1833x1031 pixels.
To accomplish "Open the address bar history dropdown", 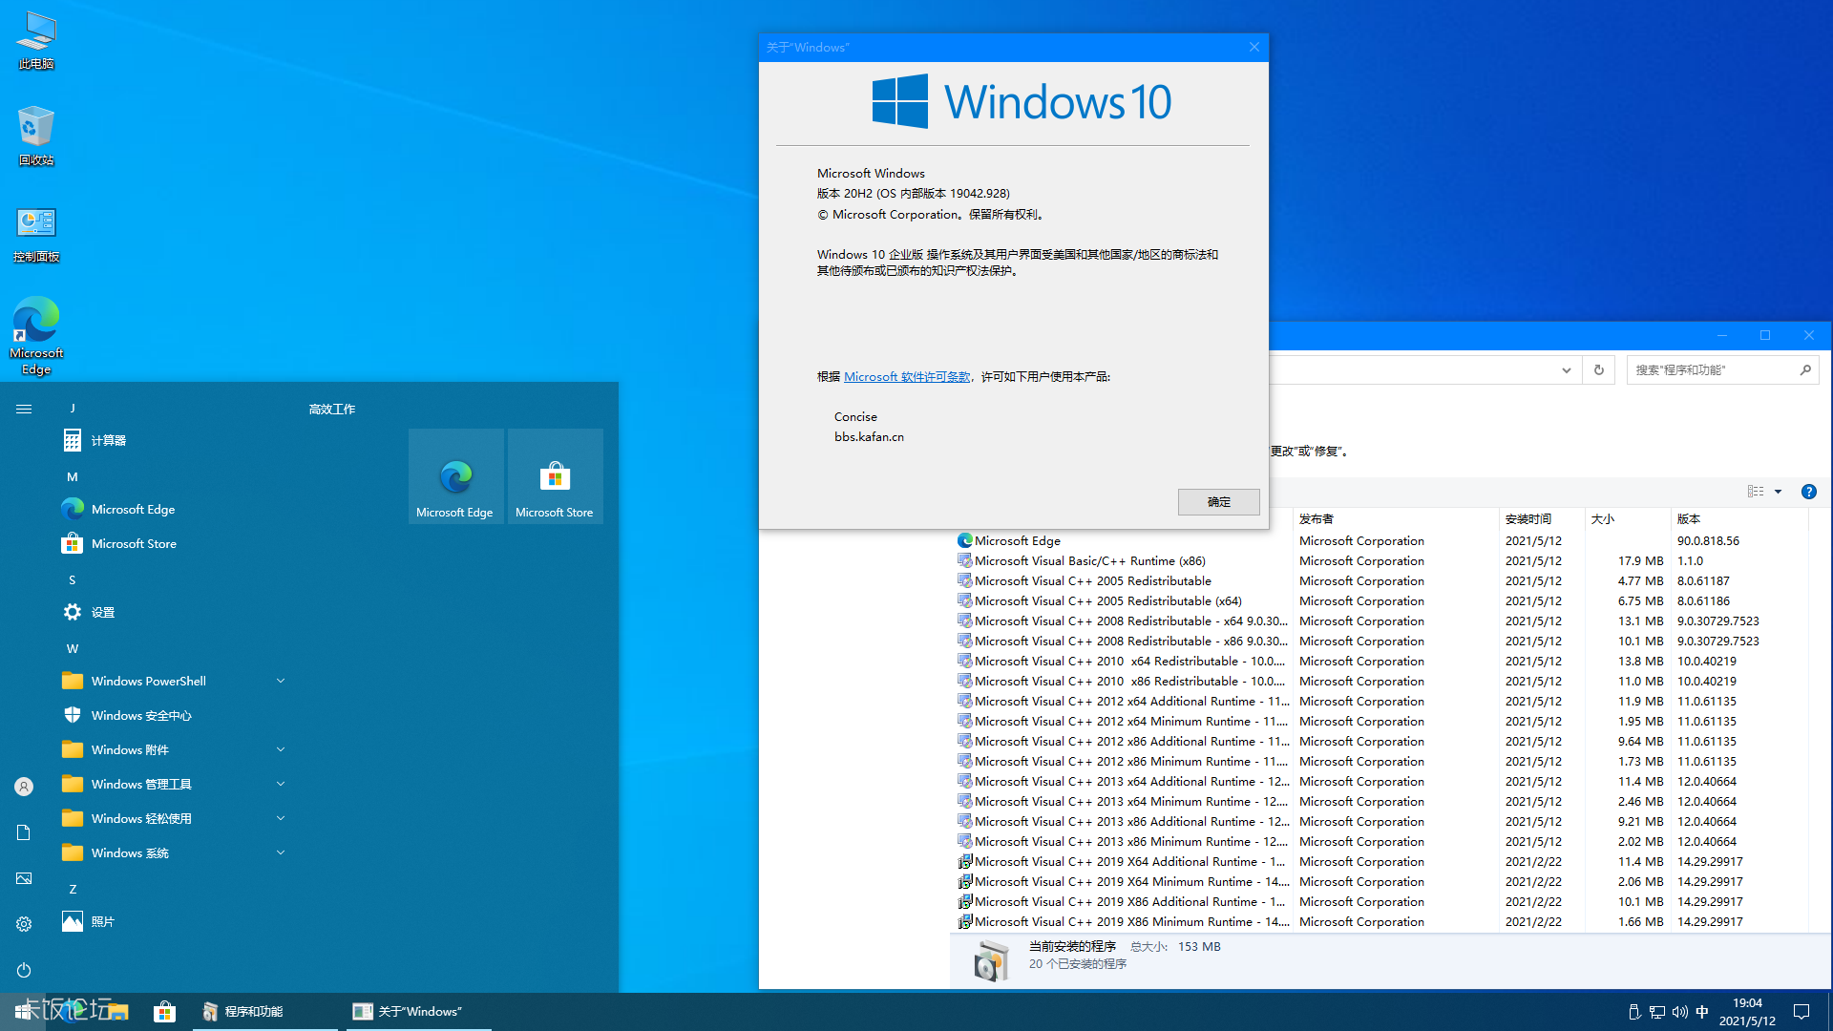I will [1567, 369].
